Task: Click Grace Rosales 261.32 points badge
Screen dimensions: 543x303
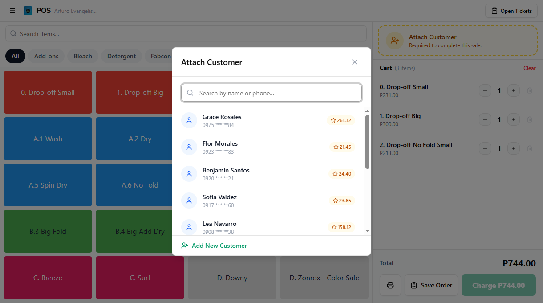Action: point(341,120)
